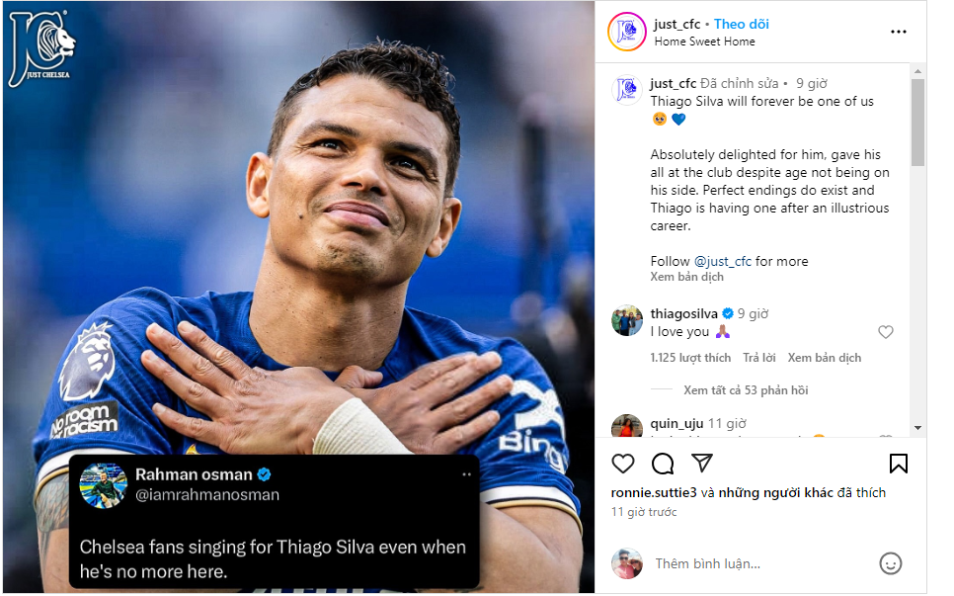Image resolution: width=954 pixels, height=596 pixels.
Task: Save the post with the bookmark icon
Action: point(900,463)
